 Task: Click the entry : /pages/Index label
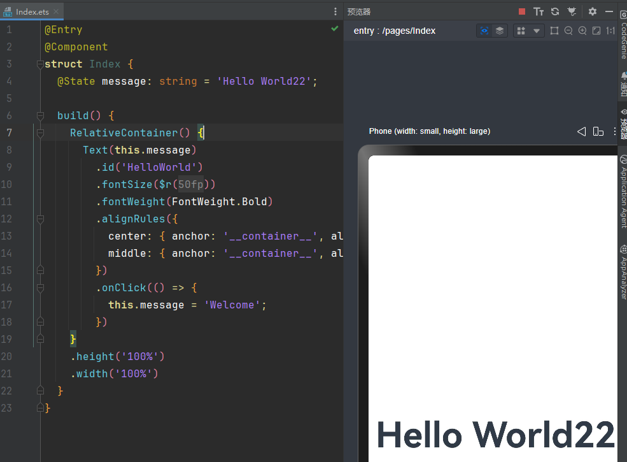coord(394,31)
